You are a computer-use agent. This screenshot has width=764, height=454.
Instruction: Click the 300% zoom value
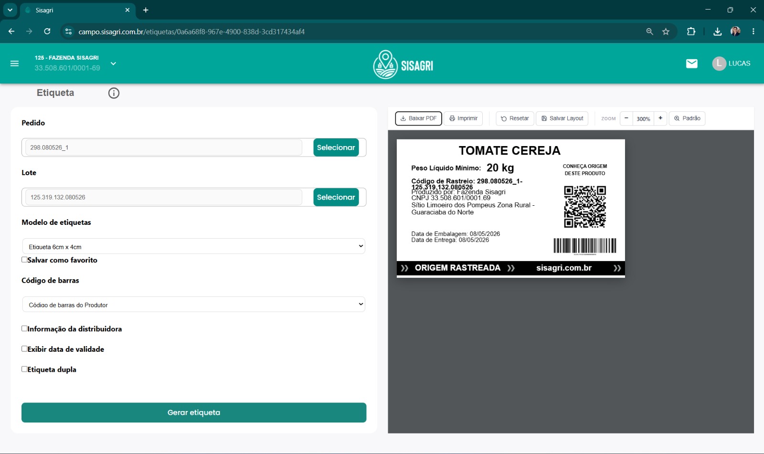(643, 119)
